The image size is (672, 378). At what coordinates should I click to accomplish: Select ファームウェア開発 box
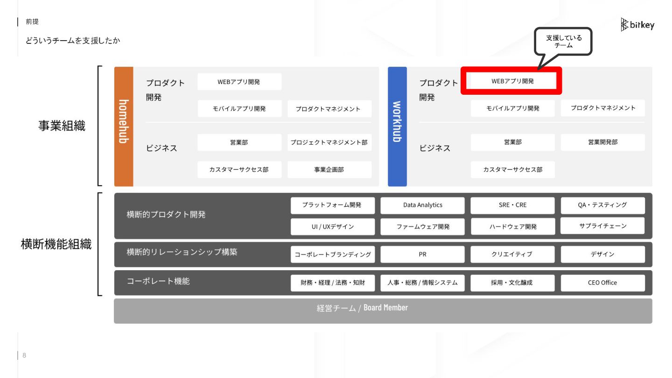point(422,227)
